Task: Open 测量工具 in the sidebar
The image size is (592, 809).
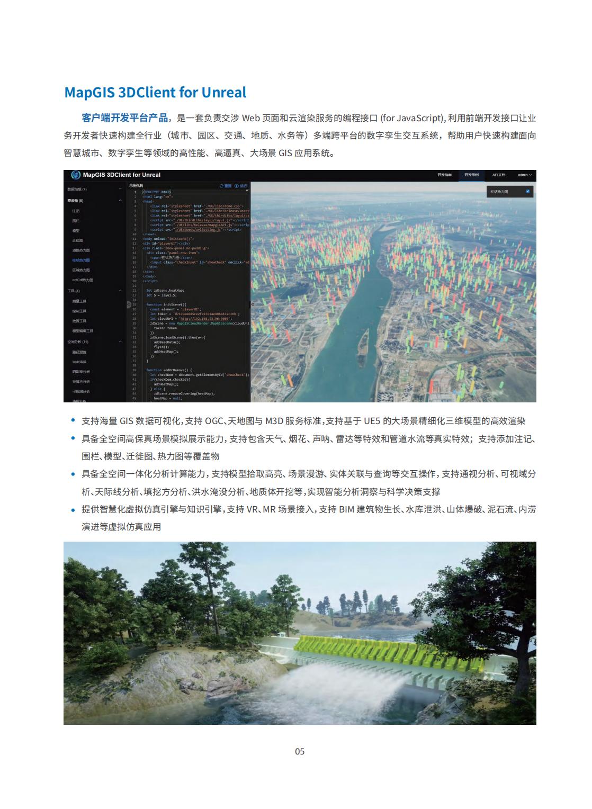Action: tap(79, 301)
